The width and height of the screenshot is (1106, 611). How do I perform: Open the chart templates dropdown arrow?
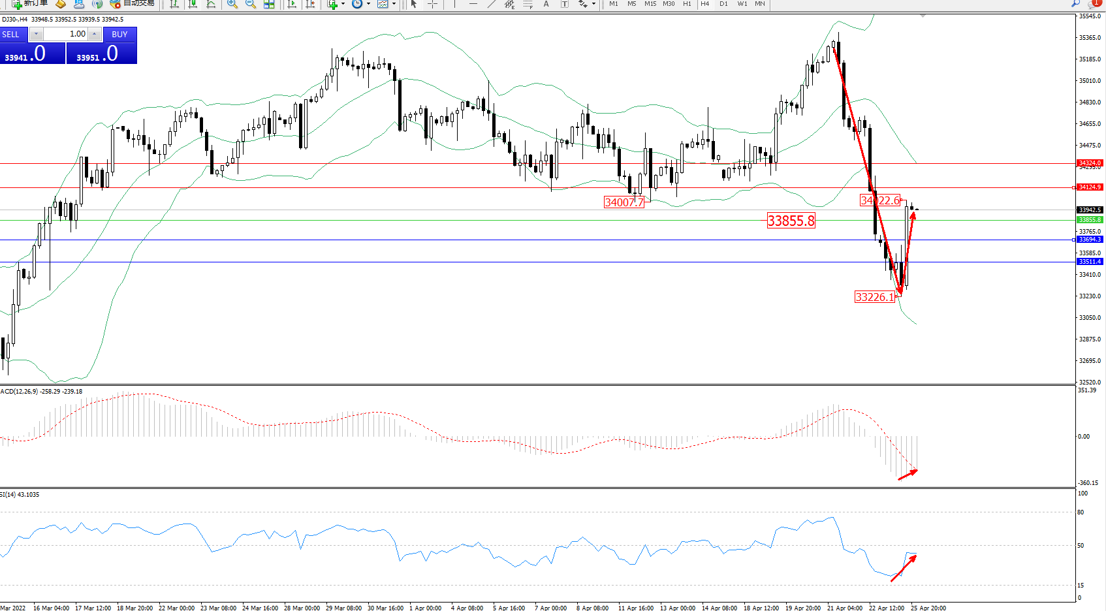(394, 4)
